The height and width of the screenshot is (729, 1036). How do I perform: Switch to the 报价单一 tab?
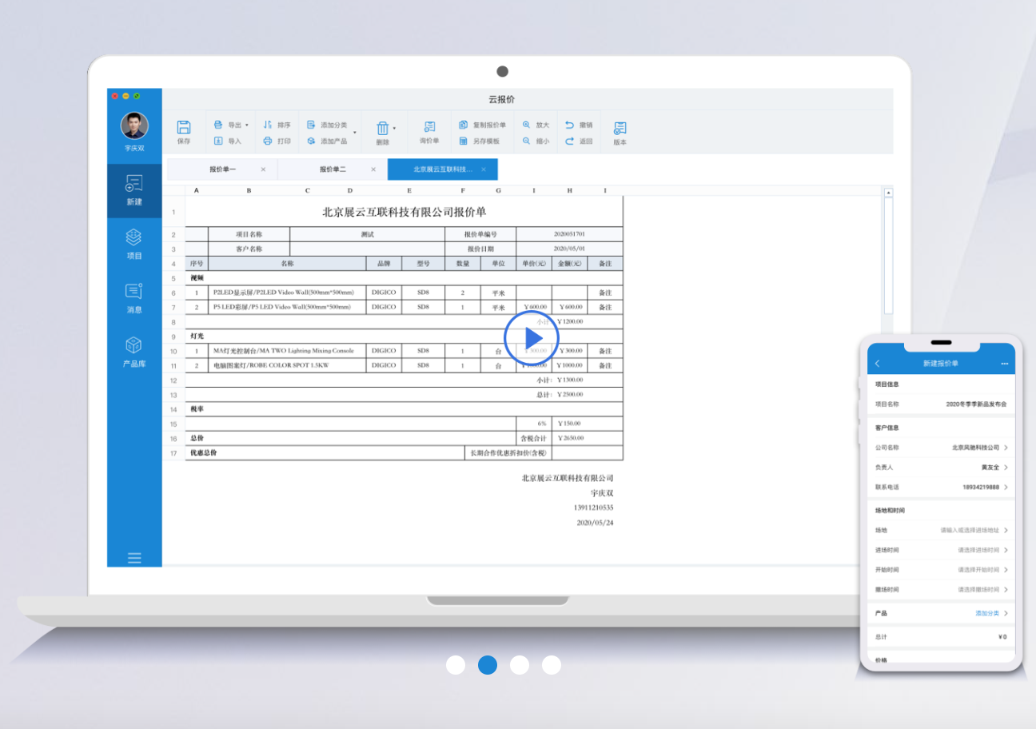tap(223, 169)
